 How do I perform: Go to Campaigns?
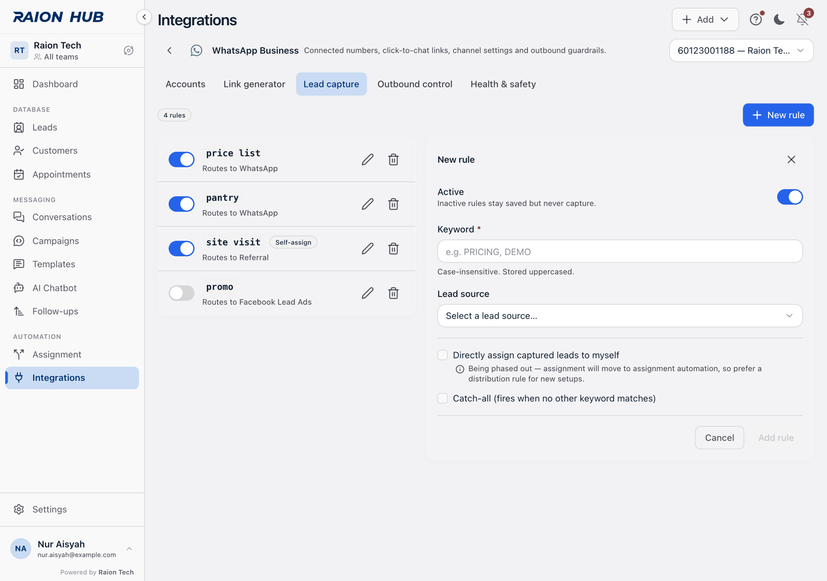tap(72, 241)
